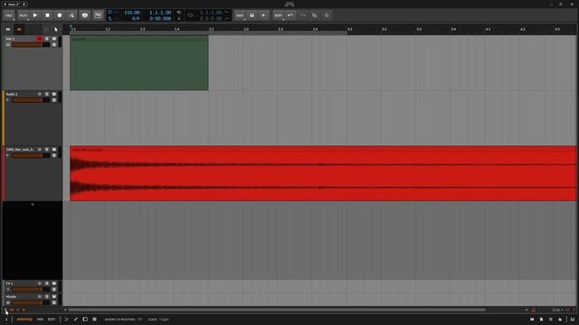The height and width of the screenshot is (325, 579).
Task: Click bar 2.1 on timeline ruler
Action: pyautogui.click(x=212, y=29)
